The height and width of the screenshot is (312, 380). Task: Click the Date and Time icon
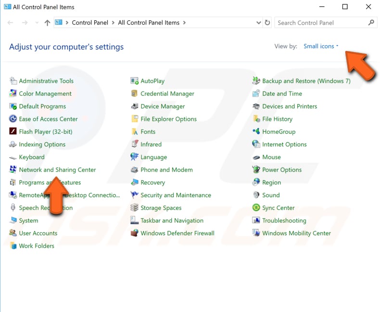click(256, 93)
